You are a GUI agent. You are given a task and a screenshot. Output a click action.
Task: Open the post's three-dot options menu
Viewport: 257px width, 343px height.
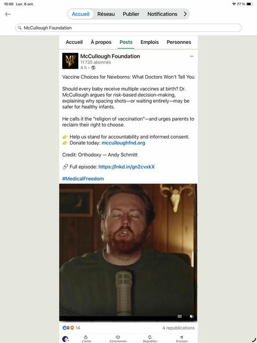tap(192, 56)
